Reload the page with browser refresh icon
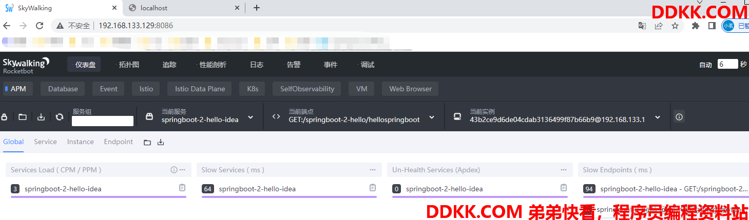 40,26
